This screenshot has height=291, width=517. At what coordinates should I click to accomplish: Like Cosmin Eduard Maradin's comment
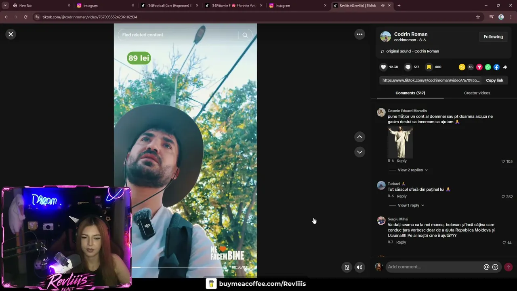[x=503, y=161]
